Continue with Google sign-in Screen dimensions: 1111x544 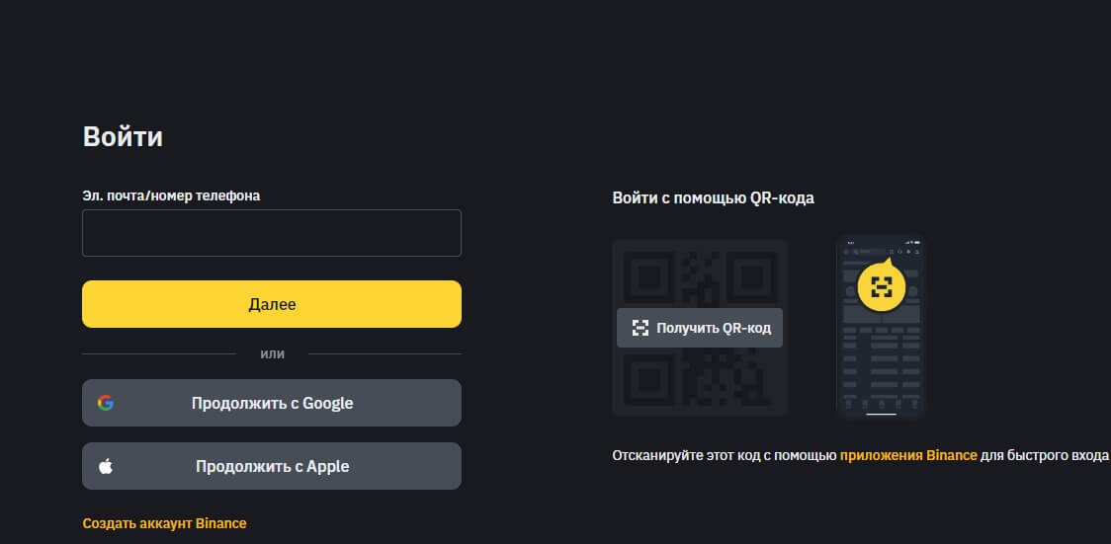(272, 403)
